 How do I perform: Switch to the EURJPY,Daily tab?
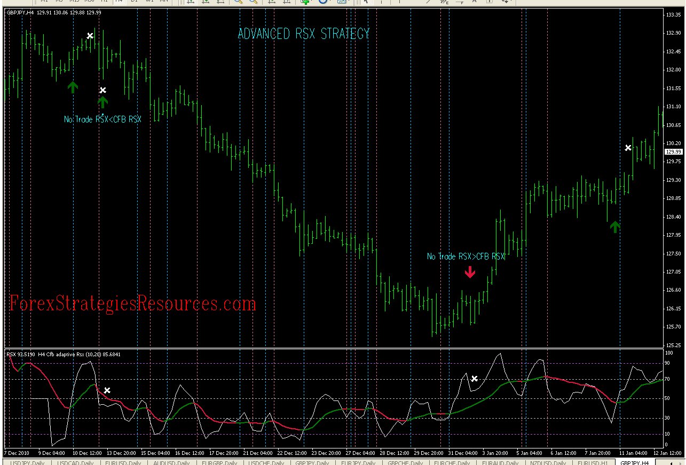[x=359, y=462]
